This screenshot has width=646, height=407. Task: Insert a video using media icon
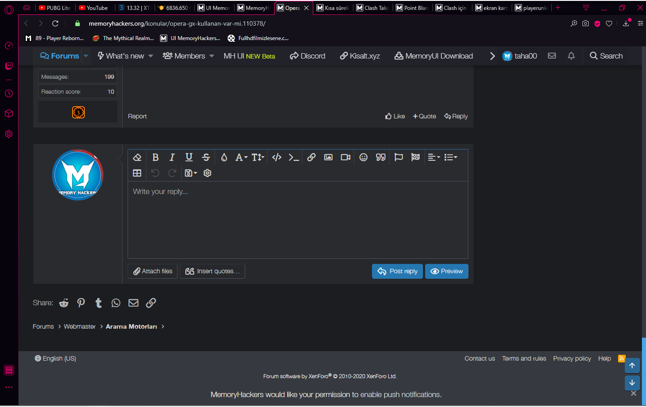click(346, 158)
